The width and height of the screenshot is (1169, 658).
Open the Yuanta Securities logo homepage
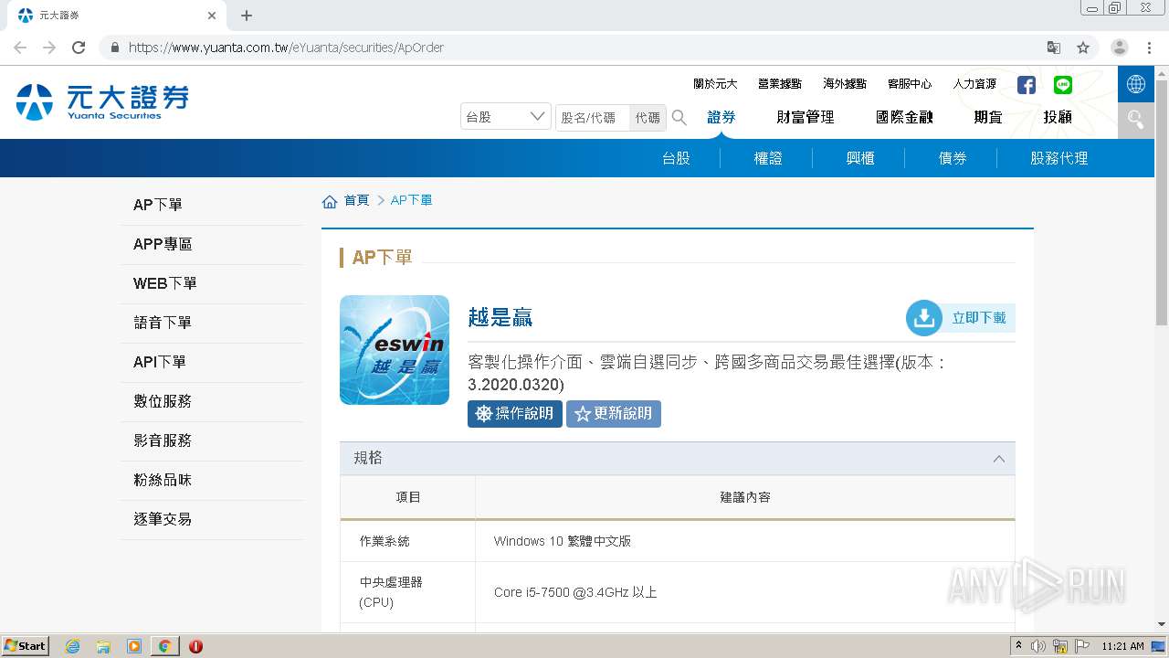[102, 101]
